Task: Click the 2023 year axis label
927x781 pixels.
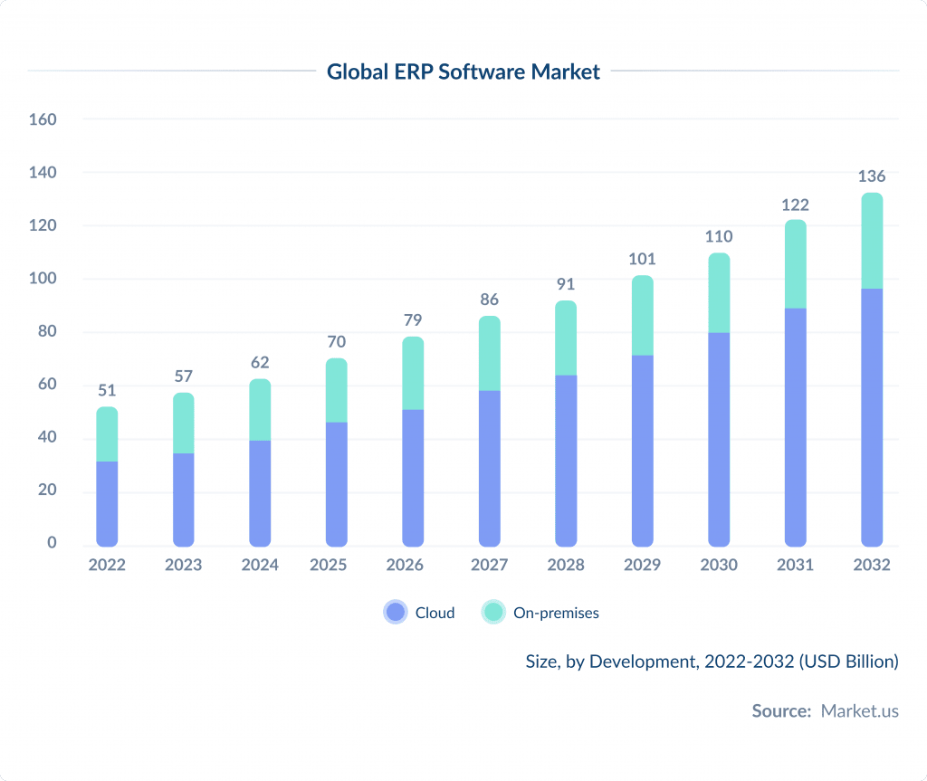Action: click(x=184, y=565)
